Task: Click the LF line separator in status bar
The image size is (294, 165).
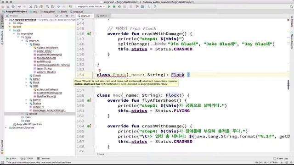Action: point(266,162)
